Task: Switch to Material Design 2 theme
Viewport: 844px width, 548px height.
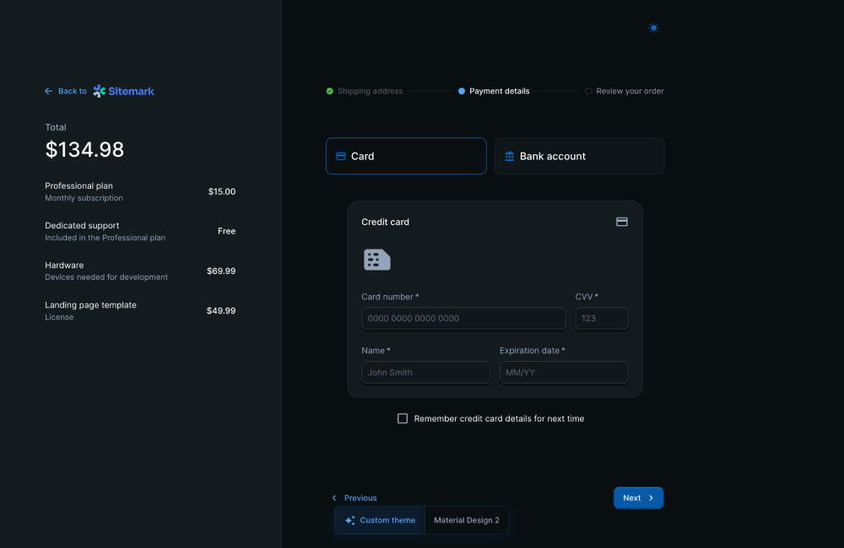Action: coord(466,520)
